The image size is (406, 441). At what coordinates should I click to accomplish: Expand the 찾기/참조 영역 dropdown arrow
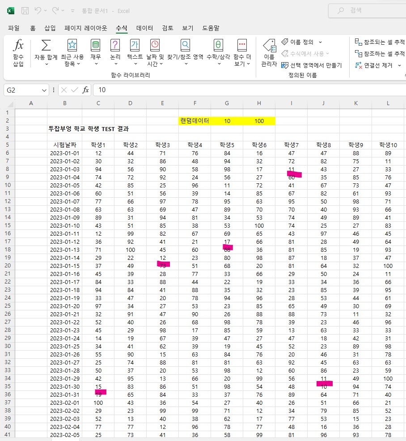tap(186, 64)
